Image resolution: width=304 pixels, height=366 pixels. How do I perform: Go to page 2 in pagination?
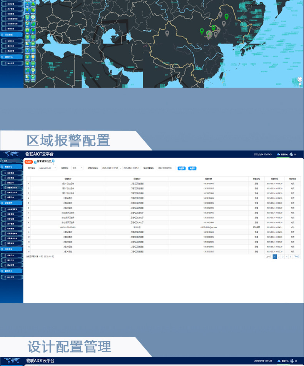tap(279, 256)
